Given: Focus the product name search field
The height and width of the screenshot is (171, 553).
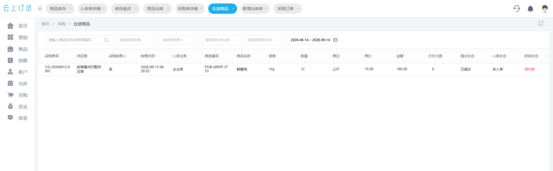Looking at the screenshot, I should point(75,40).
